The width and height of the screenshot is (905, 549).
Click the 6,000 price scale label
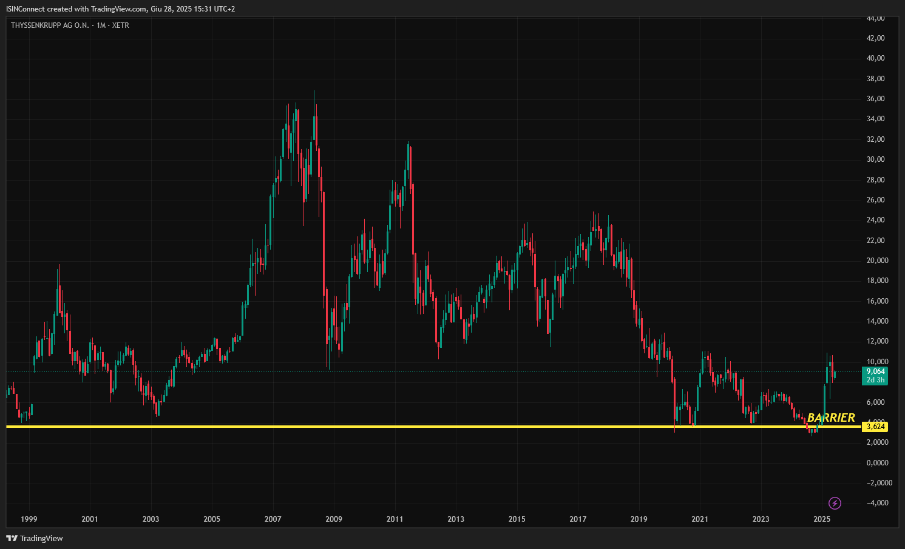[876, 402]
